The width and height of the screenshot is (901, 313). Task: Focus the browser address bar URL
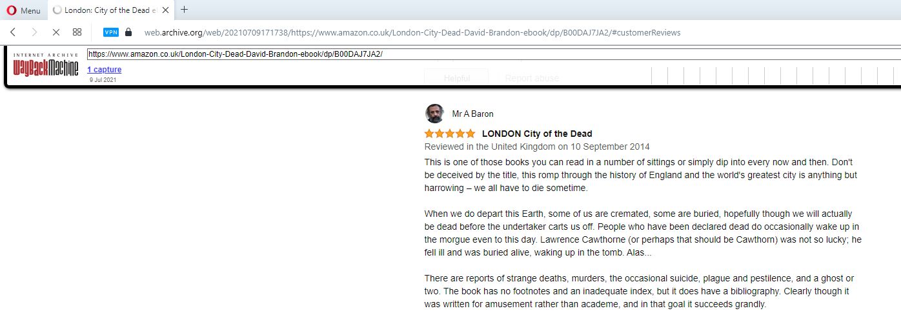[412, 32]
